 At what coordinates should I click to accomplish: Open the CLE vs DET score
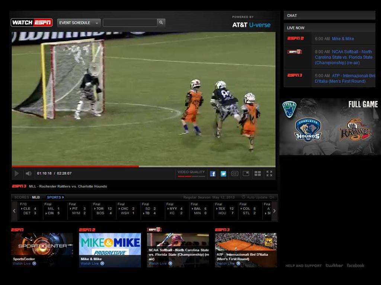(x=29, y=209)
